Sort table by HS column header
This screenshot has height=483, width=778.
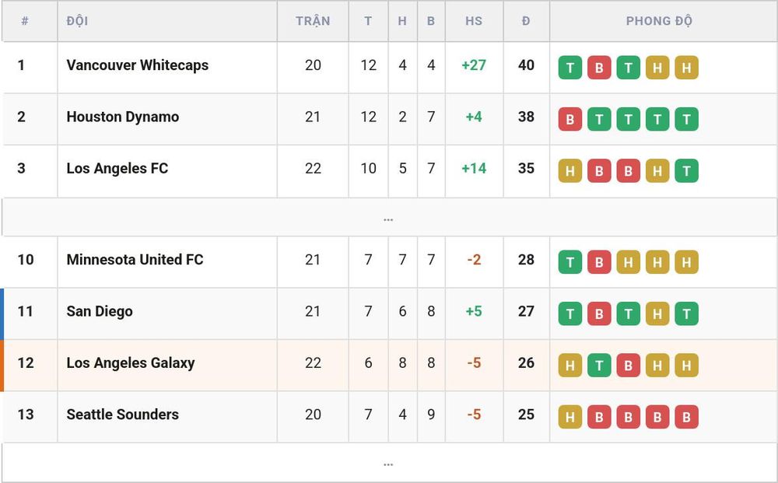[x=474, y=21]
